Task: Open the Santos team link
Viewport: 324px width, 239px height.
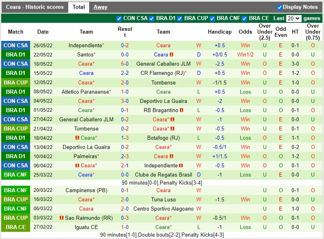Action: (86, 54)
